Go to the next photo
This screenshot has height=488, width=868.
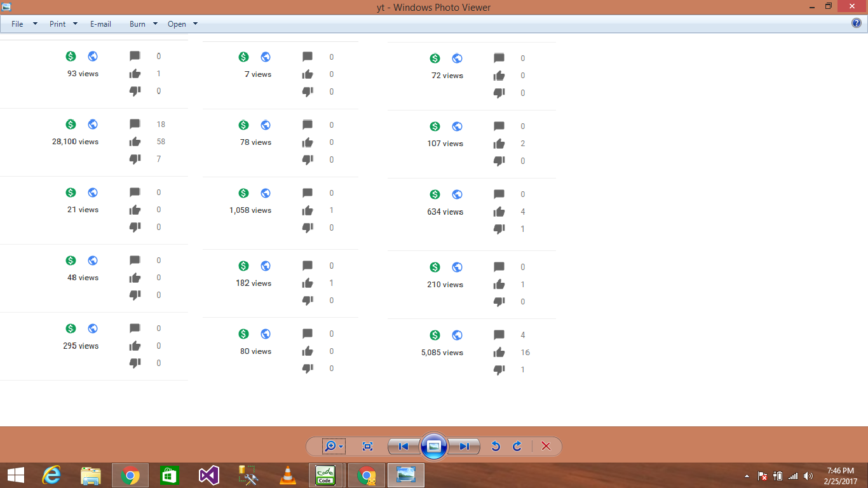(465, 447)
